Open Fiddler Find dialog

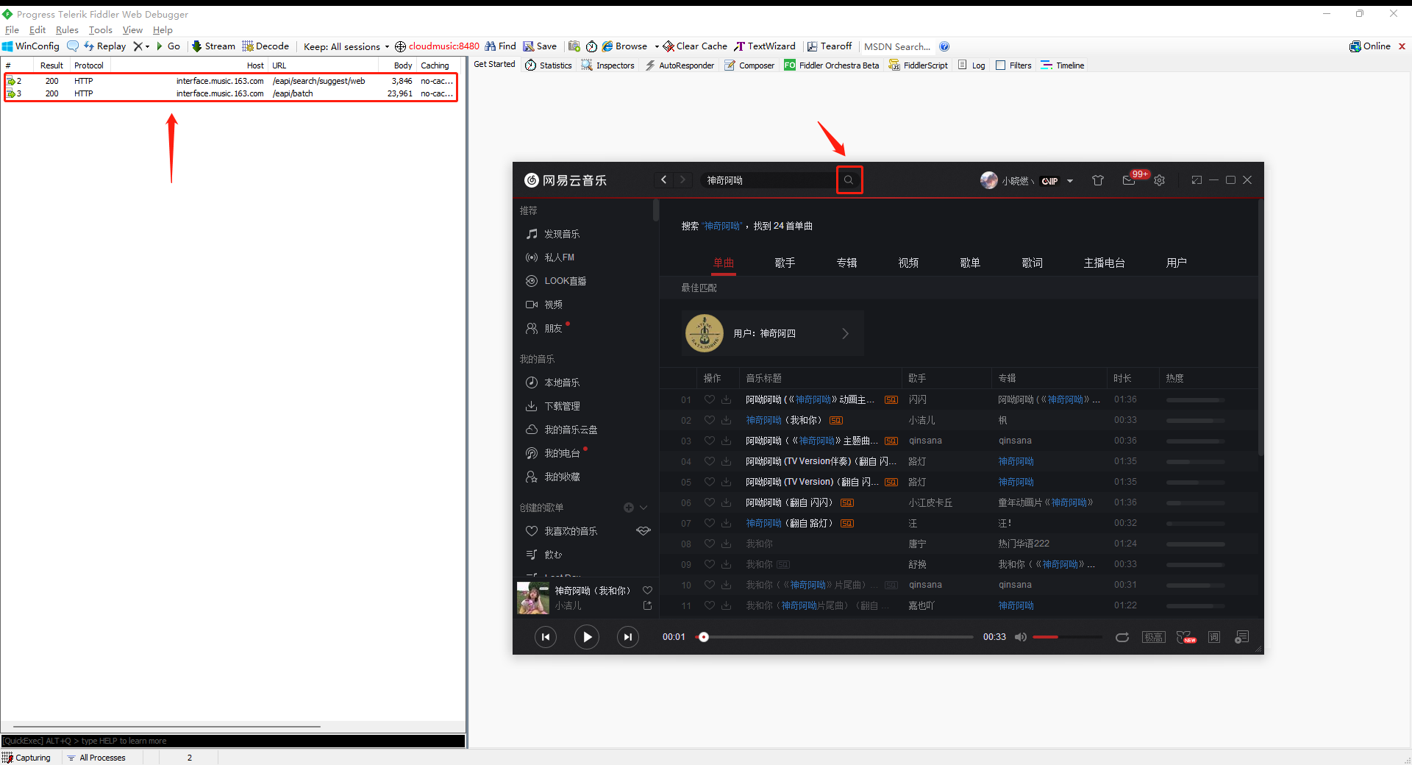(500, 46)
